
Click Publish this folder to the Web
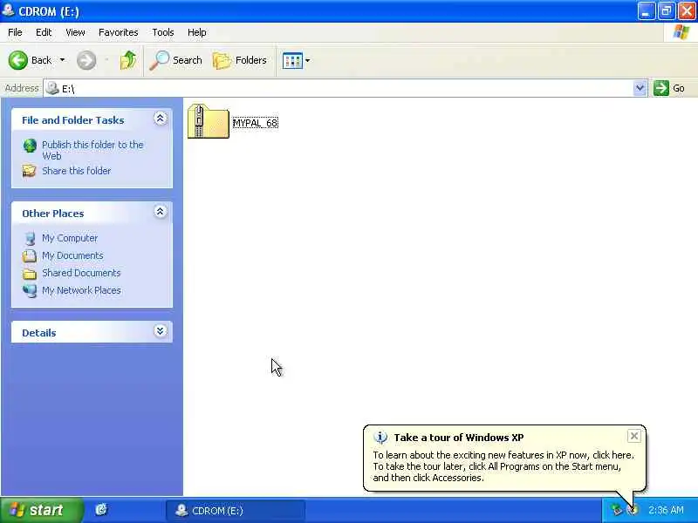pos(92,150)
